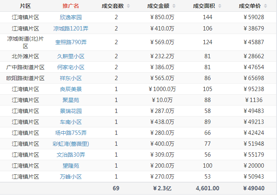Open the 久耕里小区 link
This screenshot has width=277, height=195.
coord(71,56)
